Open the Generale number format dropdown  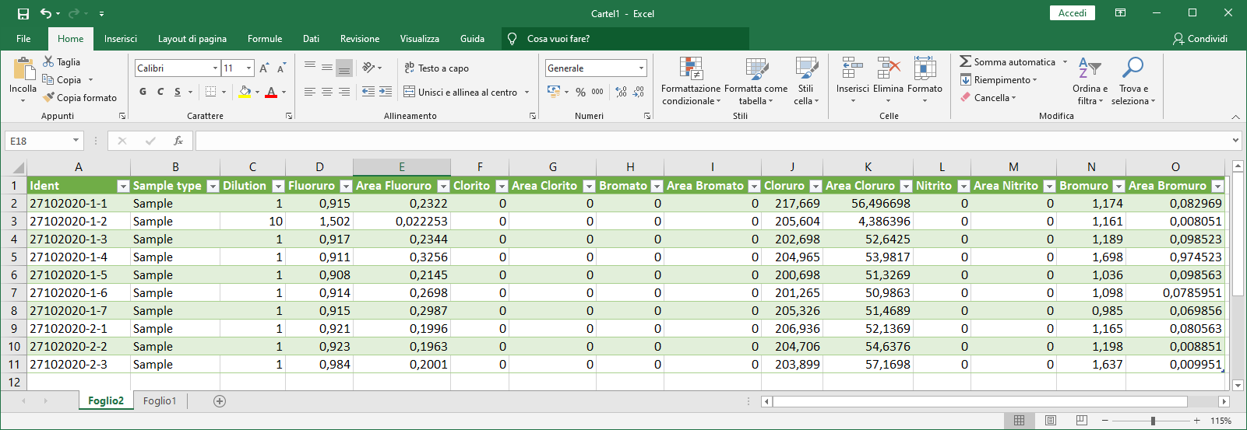pyautogui.click(x=641, y=68)
